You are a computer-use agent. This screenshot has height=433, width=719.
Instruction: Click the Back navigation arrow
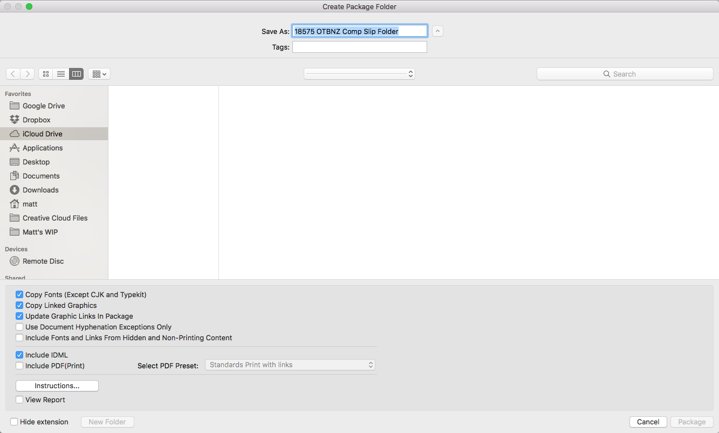13,74
